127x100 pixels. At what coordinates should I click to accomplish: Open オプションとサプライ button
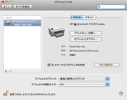point(86,39)
